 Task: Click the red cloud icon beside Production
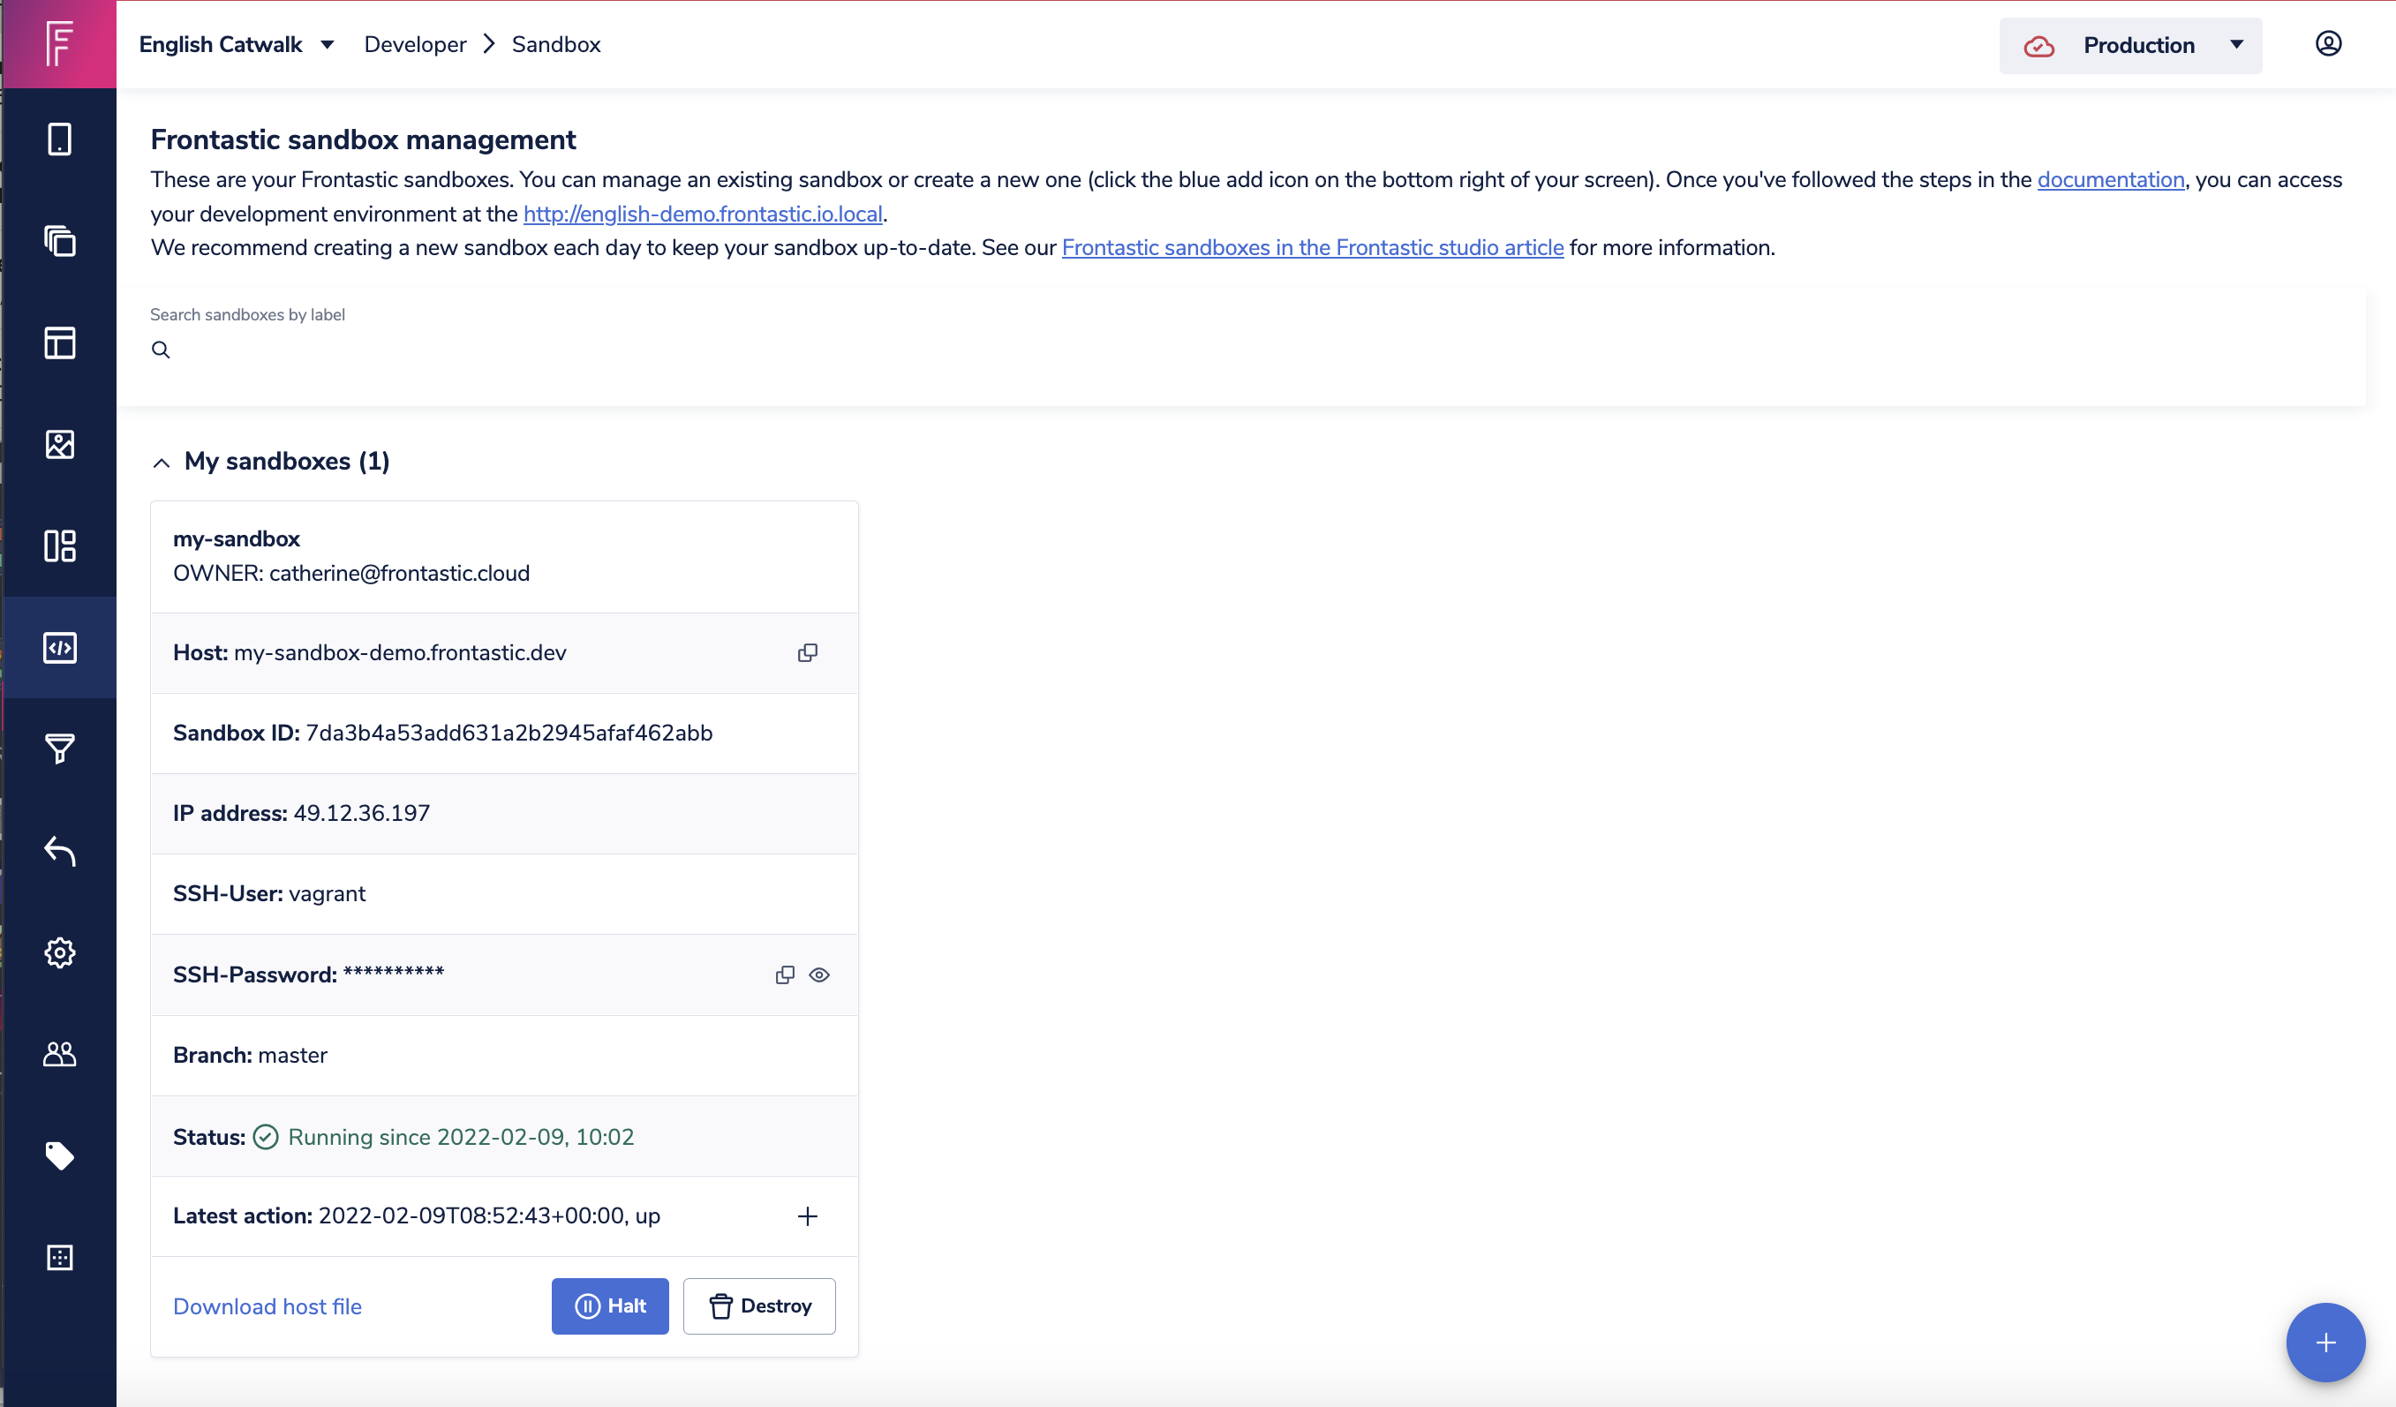point(2038,46)
